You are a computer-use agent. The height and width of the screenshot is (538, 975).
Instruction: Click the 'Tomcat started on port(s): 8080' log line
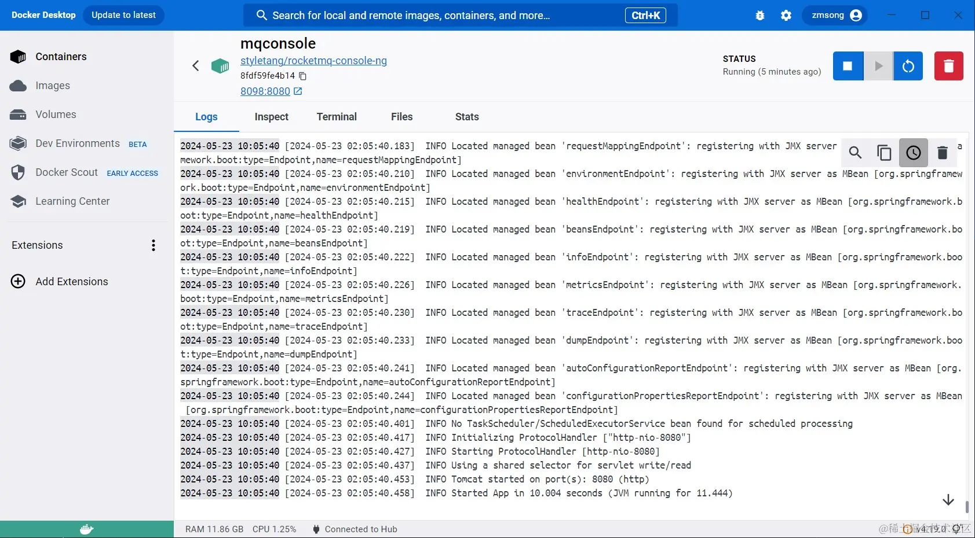tap(415, 479)
